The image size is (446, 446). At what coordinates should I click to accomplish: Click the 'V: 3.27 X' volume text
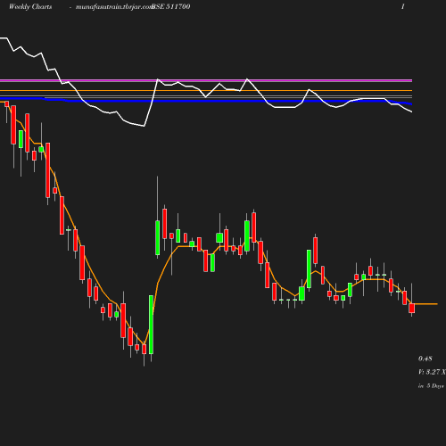[x=432, y=372]
